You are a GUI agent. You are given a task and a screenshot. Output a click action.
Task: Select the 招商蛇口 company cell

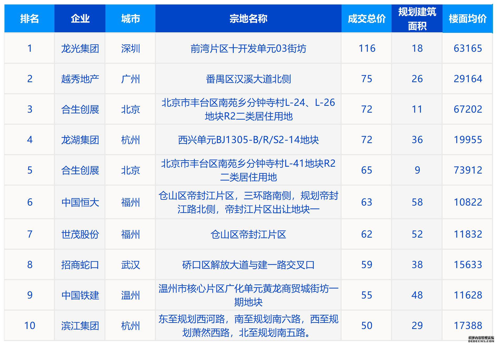pyautogui.click(x=80, y=265)
